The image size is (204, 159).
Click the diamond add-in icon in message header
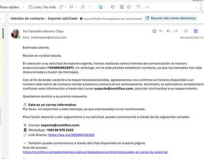click(x=186, y=31)
